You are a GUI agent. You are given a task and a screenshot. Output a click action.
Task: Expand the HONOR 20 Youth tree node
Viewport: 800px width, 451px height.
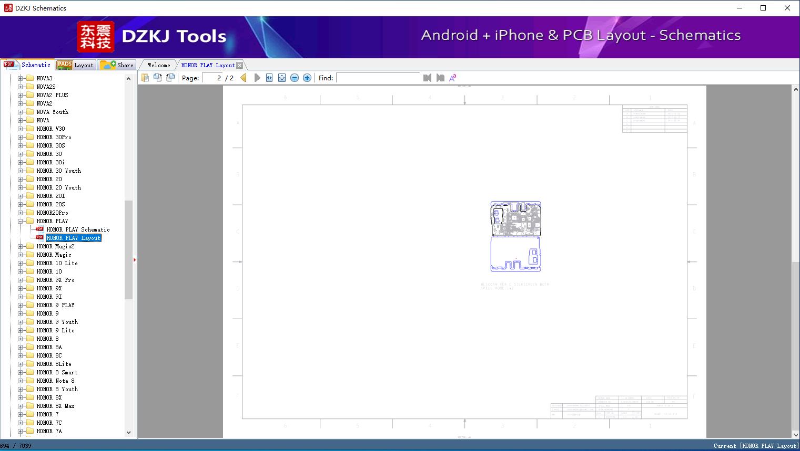pos(20,187)
